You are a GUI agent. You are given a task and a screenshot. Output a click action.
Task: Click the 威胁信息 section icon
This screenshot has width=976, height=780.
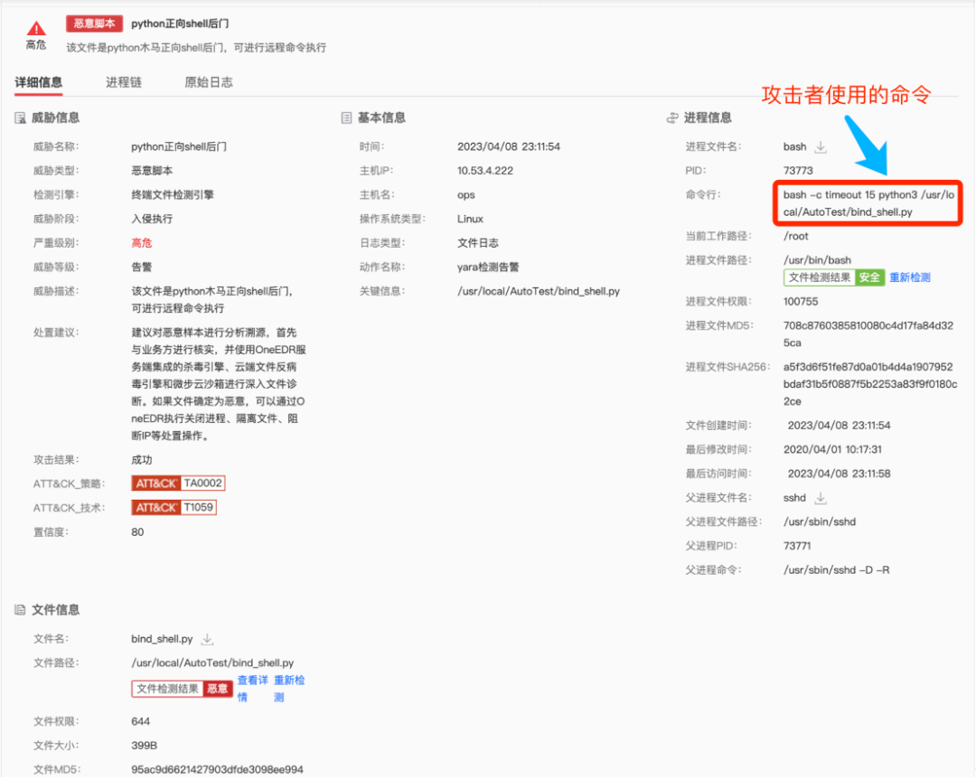click(x=20, y=117)
